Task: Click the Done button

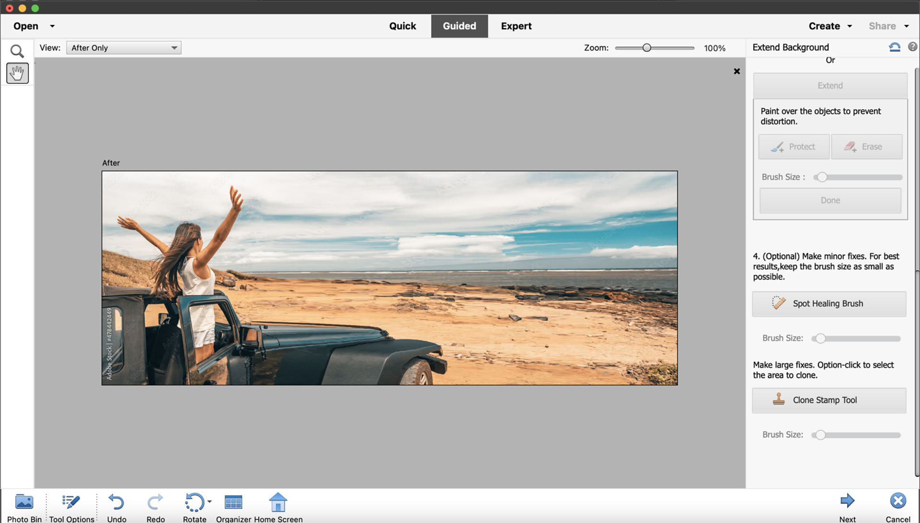Action: pos(830,200)
